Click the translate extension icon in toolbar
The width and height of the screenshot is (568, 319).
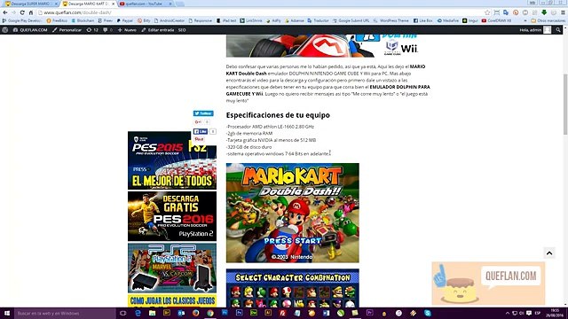(506, 12)
